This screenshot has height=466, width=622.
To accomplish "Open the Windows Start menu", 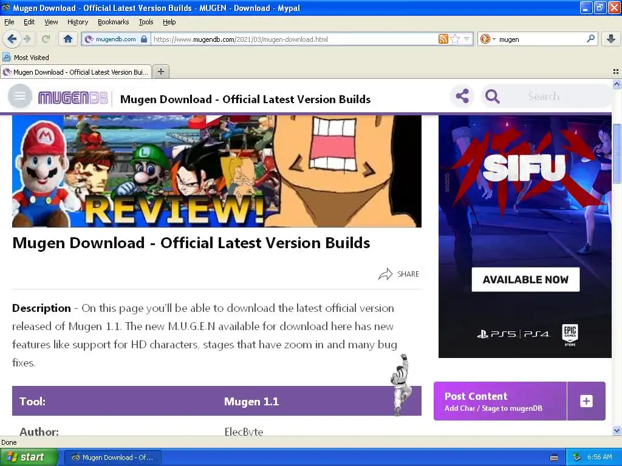I will 29,458.
